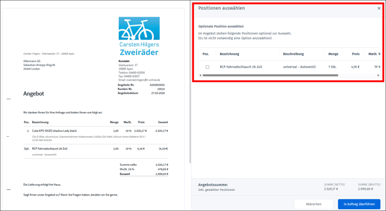Click horizontal scrollbar of positions table
Screen dimensions: 386x211
point(270,75)
